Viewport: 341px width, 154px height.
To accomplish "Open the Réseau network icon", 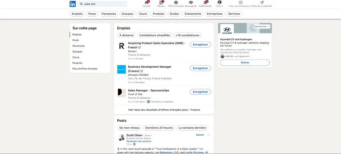I will point(161,4).
